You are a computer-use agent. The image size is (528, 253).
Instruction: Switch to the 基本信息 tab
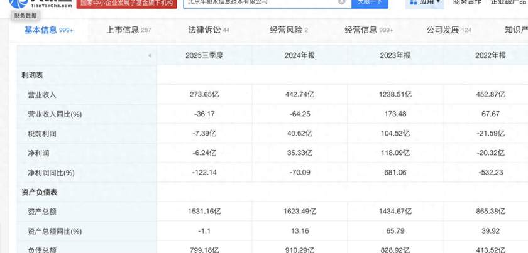48,30
